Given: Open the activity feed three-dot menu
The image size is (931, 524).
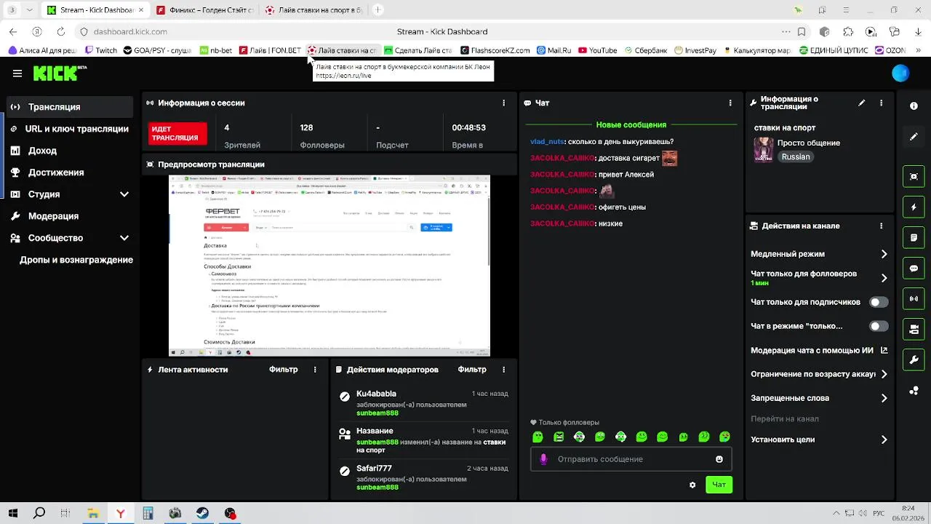Looking at the screenshot, I should click(315, 370).
